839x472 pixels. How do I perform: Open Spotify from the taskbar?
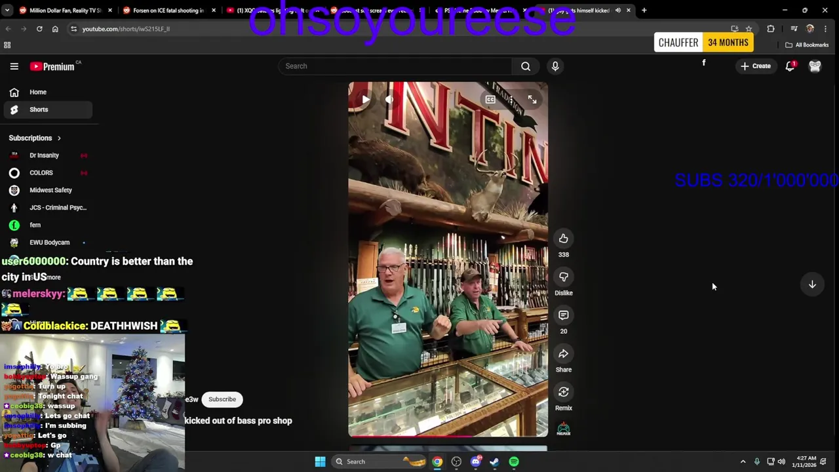point(514,462)
